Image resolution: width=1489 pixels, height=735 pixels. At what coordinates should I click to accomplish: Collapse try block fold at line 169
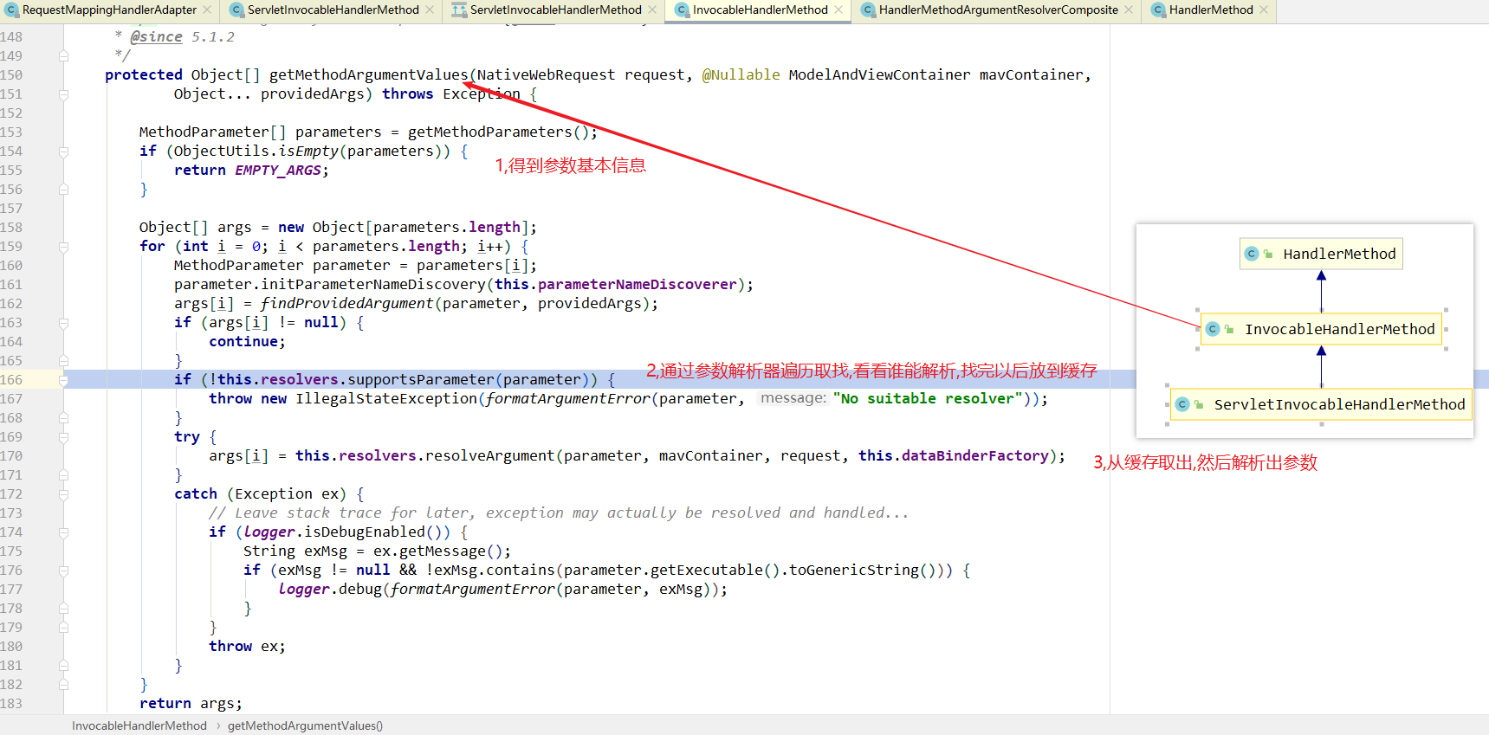[x=63, y=436]
